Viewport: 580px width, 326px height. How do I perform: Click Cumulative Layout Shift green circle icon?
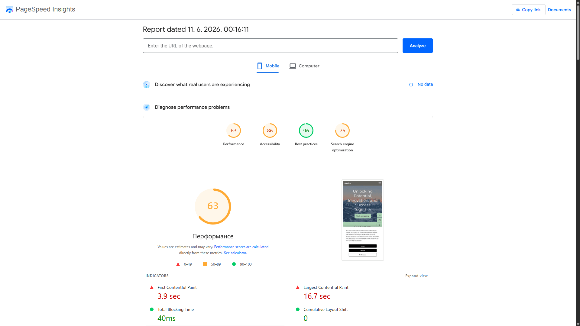pos(298,309)
